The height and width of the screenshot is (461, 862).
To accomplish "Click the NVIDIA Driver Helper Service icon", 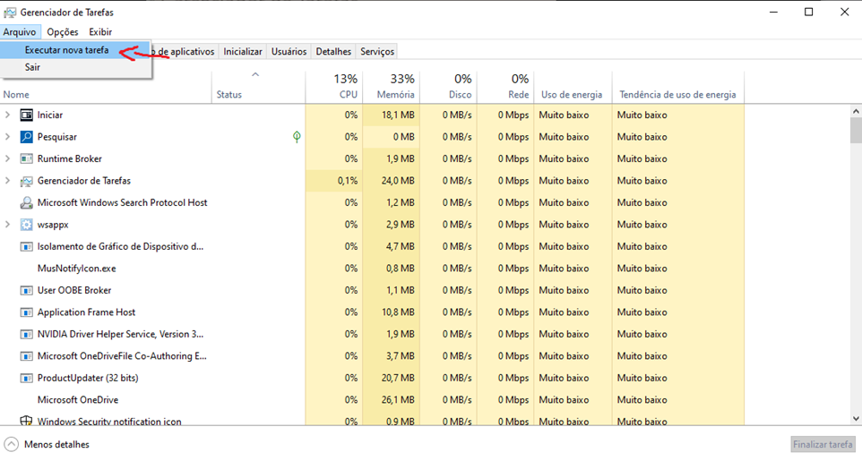I will (x=26, y=334).
